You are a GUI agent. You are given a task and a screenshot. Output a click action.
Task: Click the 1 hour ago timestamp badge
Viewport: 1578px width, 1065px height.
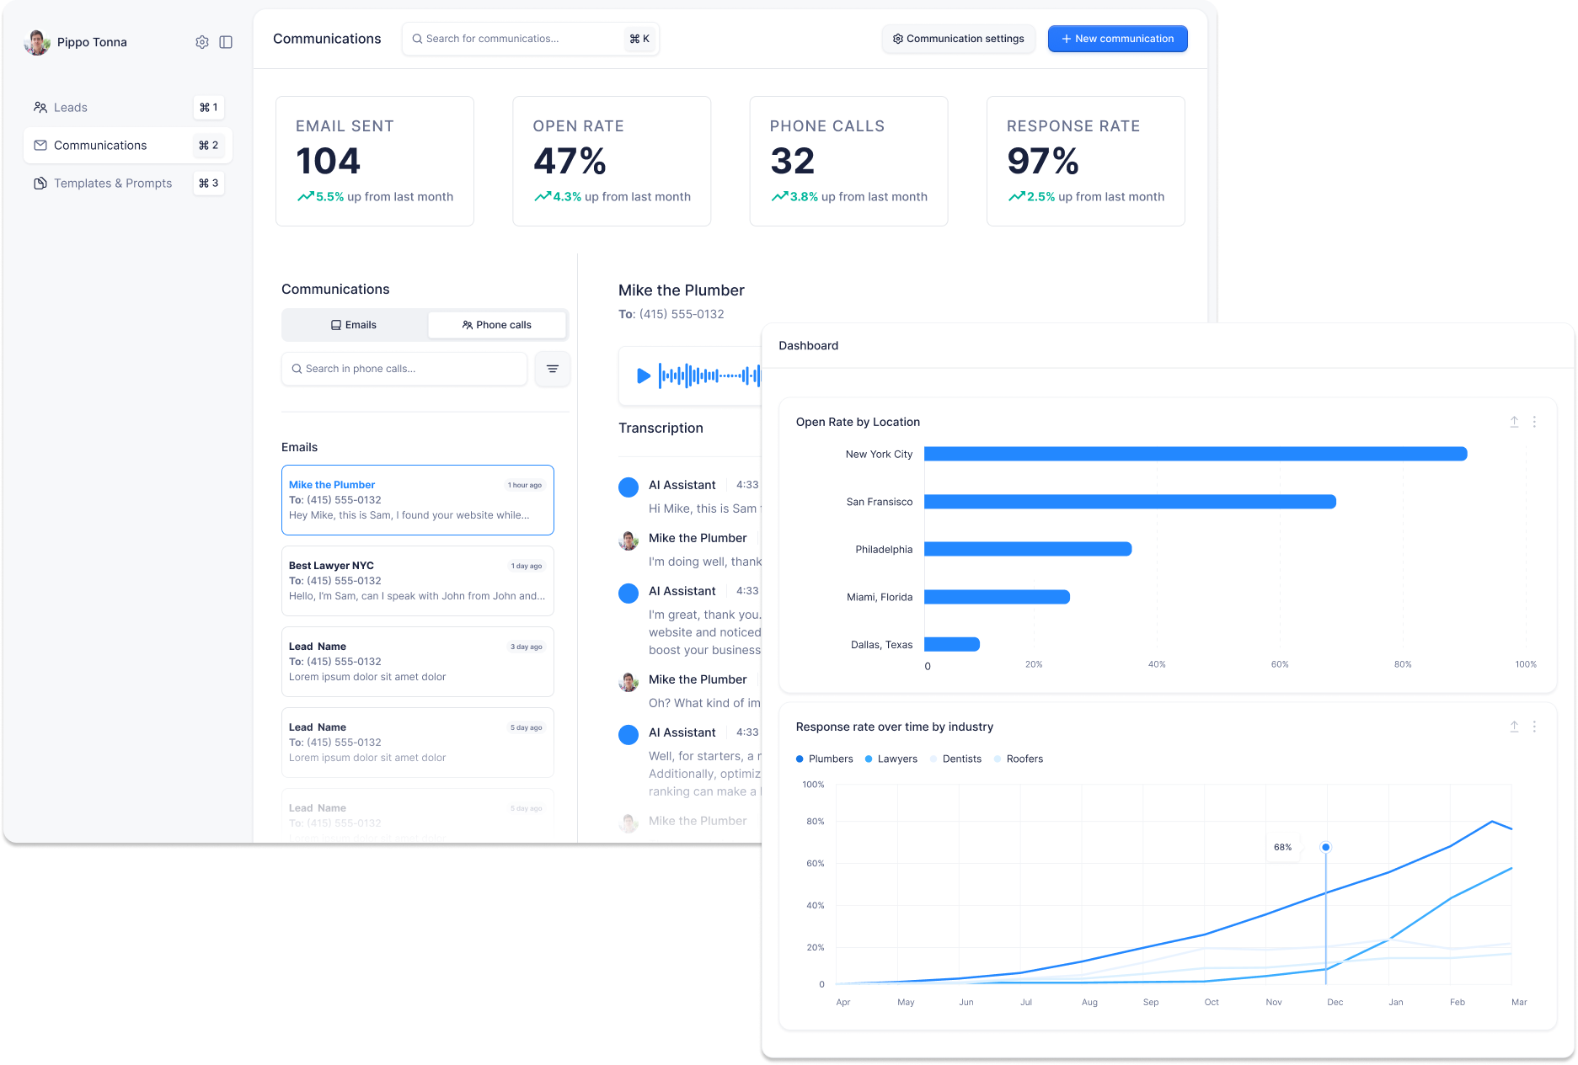pyautogui.click(x=525, y=485)
